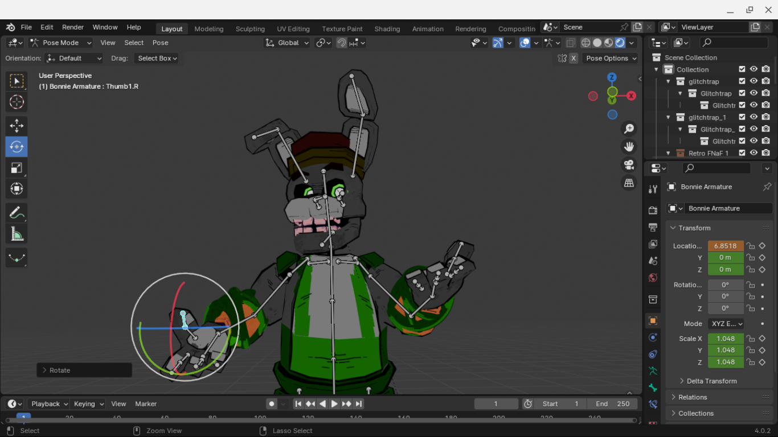The height and width of the screenshot is (437, 778).
Task: Choose the Move tool in toolbar
Action: click(x=17, y=126)
